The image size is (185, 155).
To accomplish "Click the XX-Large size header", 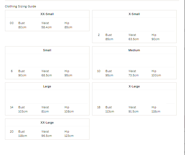I will pos(47,123).
